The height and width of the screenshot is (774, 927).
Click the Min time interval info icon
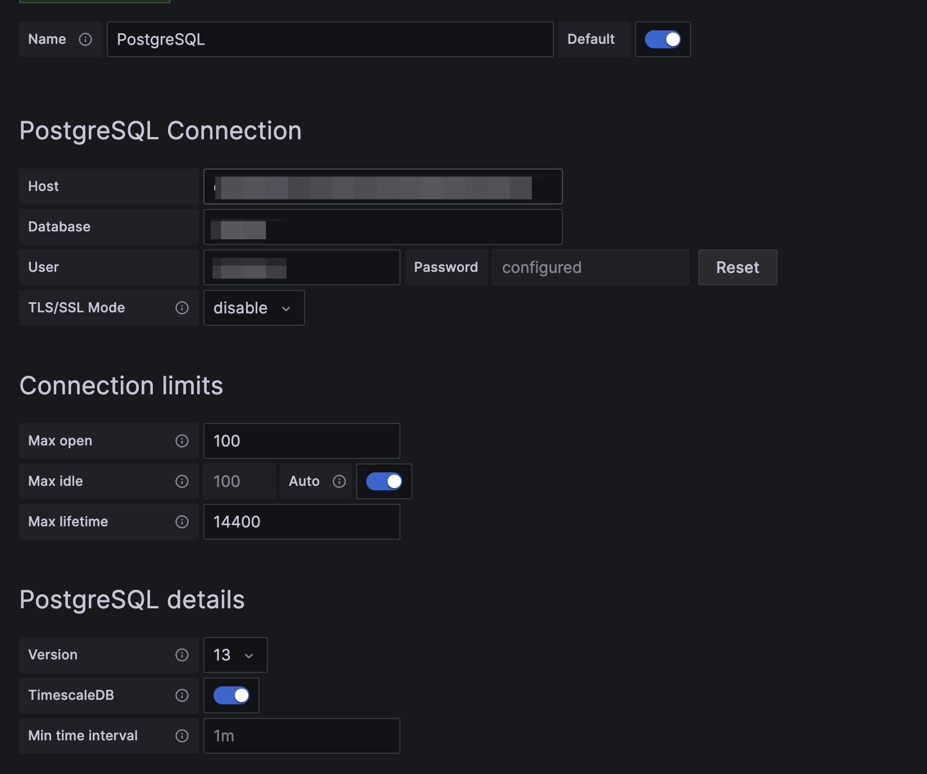coord(182,736)
